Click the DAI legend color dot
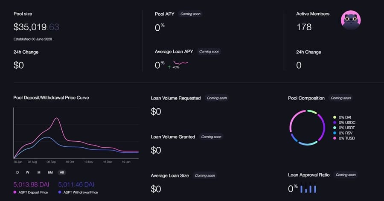Image resolution: width=384 pixels, height=201 pixels. 334,117
